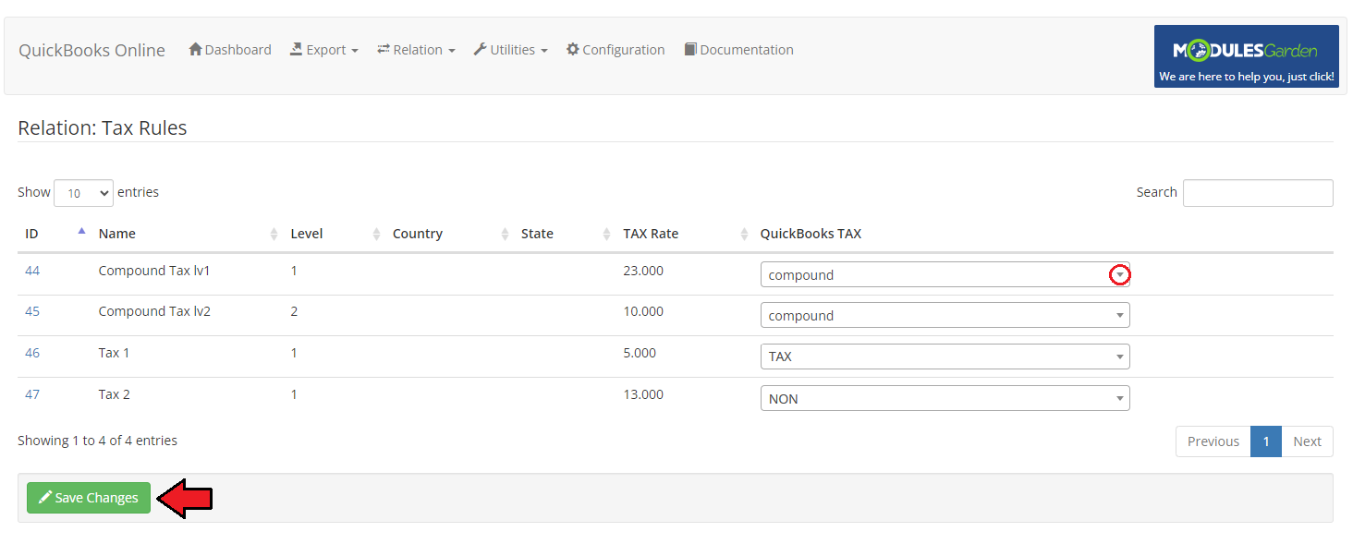Go to Configuration gear page
This screenshot has width=1353, height=544.
click(616, 50)
